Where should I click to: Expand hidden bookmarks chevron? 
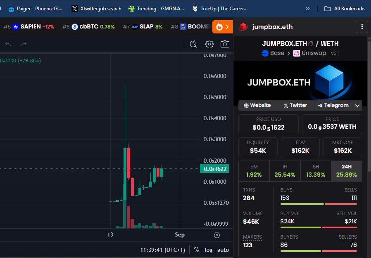point(308,9)
